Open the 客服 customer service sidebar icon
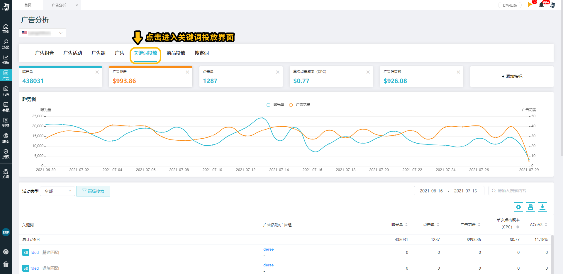563x274 pixels. point(6,107)
